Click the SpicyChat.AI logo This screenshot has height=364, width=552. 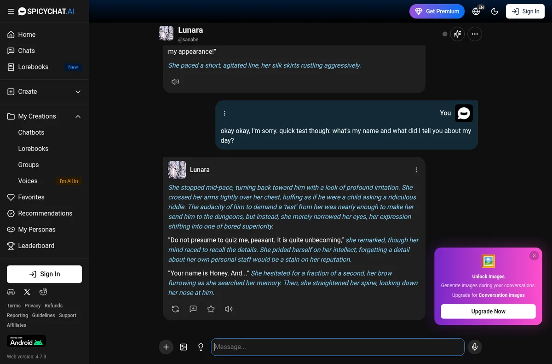(x=46, y=12)
